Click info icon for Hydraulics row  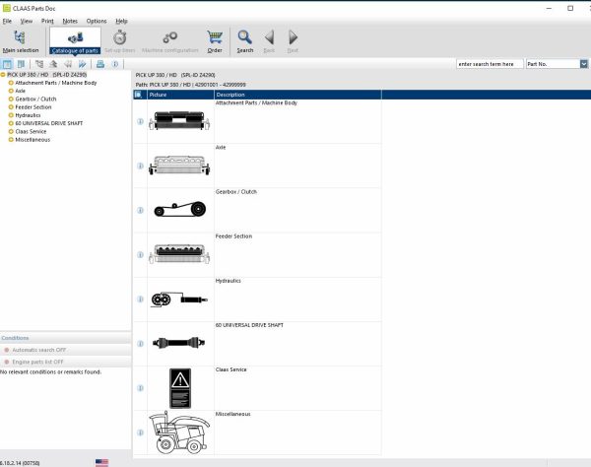coord(140,300)
